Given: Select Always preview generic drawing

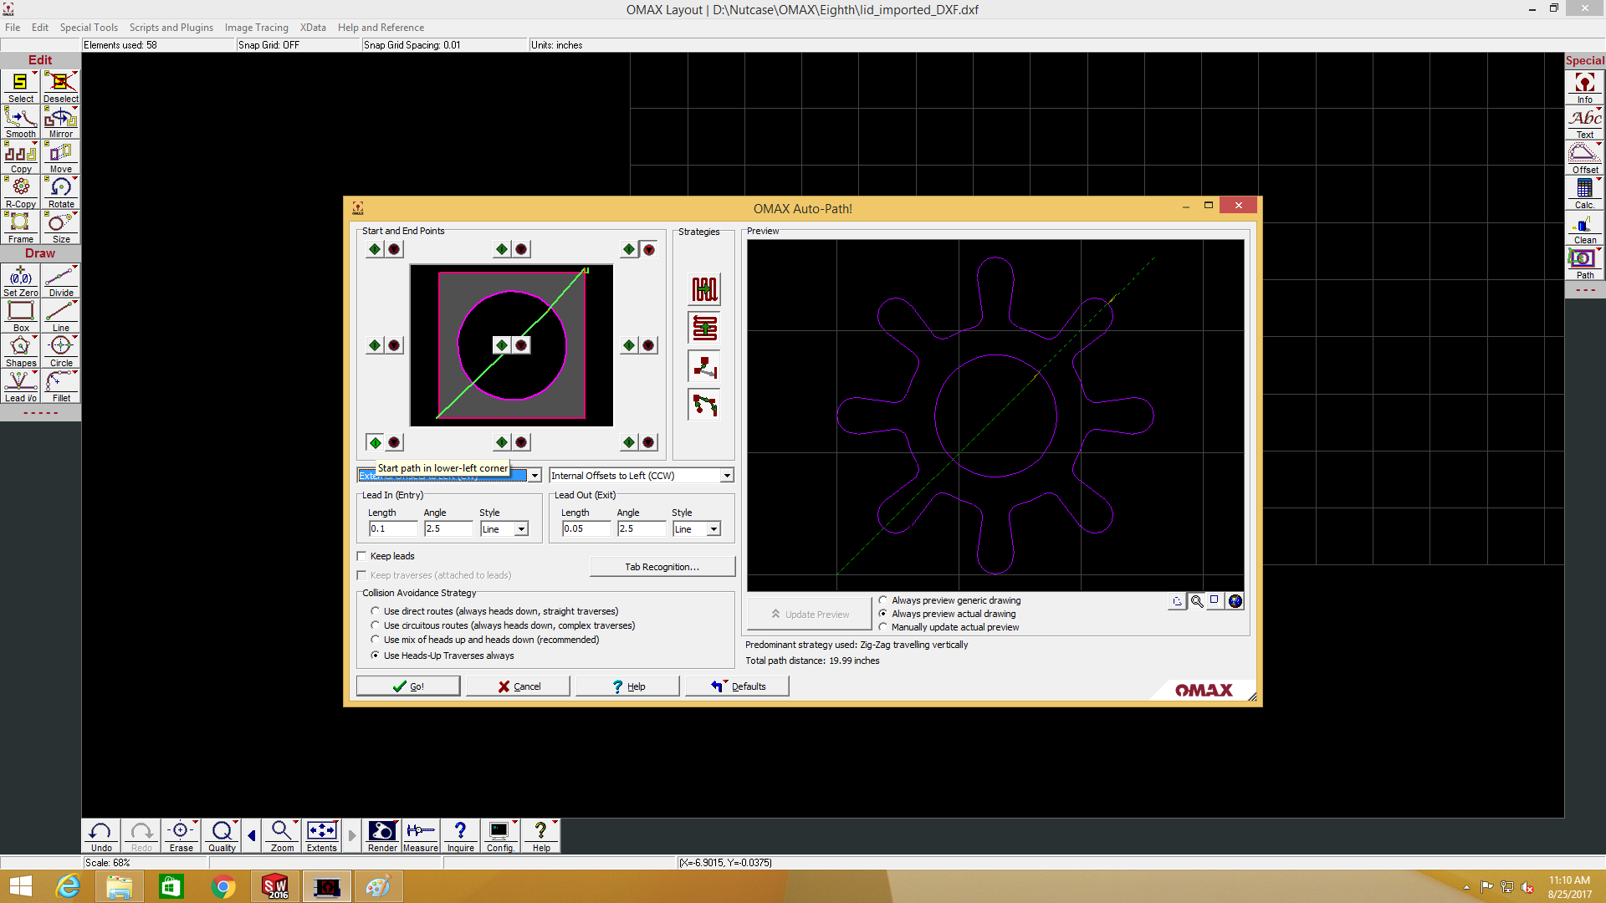Looking at the screenshot, I should [882, 600].
